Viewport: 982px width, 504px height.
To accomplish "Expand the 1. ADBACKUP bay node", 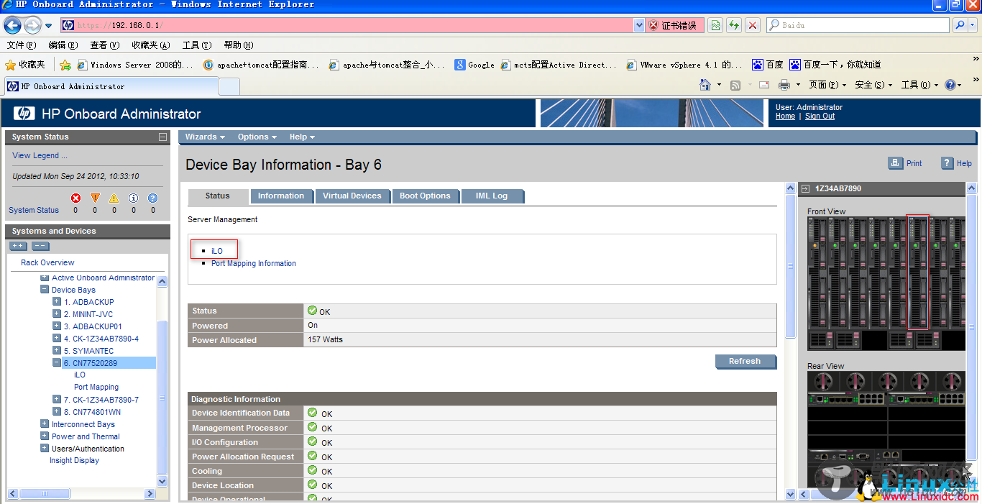I will click(57, 302).
